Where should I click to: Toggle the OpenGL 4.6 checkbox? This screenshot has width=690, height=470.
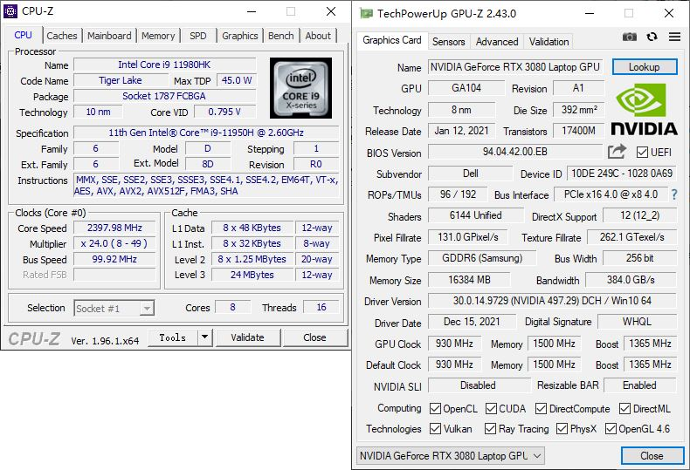611,428
